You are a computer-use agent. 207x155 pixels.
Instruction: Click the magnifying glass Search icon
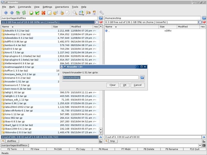tap(75, 13)
